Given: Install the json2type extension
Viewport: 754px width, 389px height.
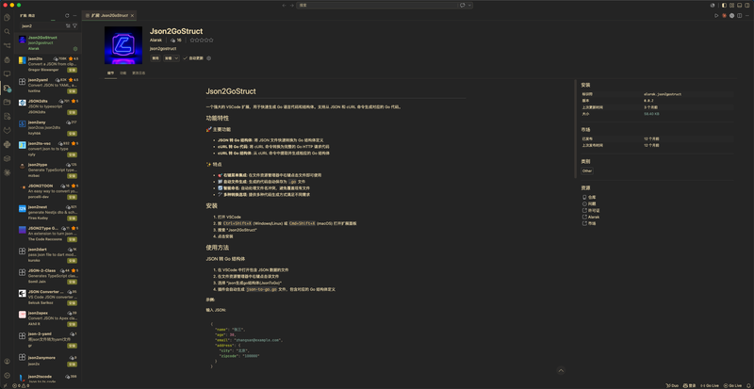Looking at the screenshot, I should click(x=73, y=175).
